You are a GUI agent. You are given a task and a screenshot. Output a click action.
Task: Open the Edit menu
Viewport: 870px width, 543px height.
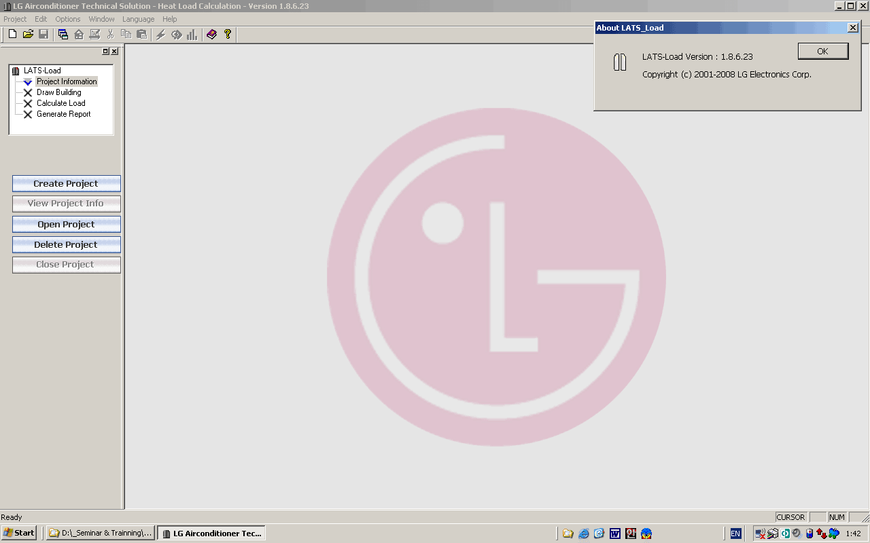coord(41,19)
